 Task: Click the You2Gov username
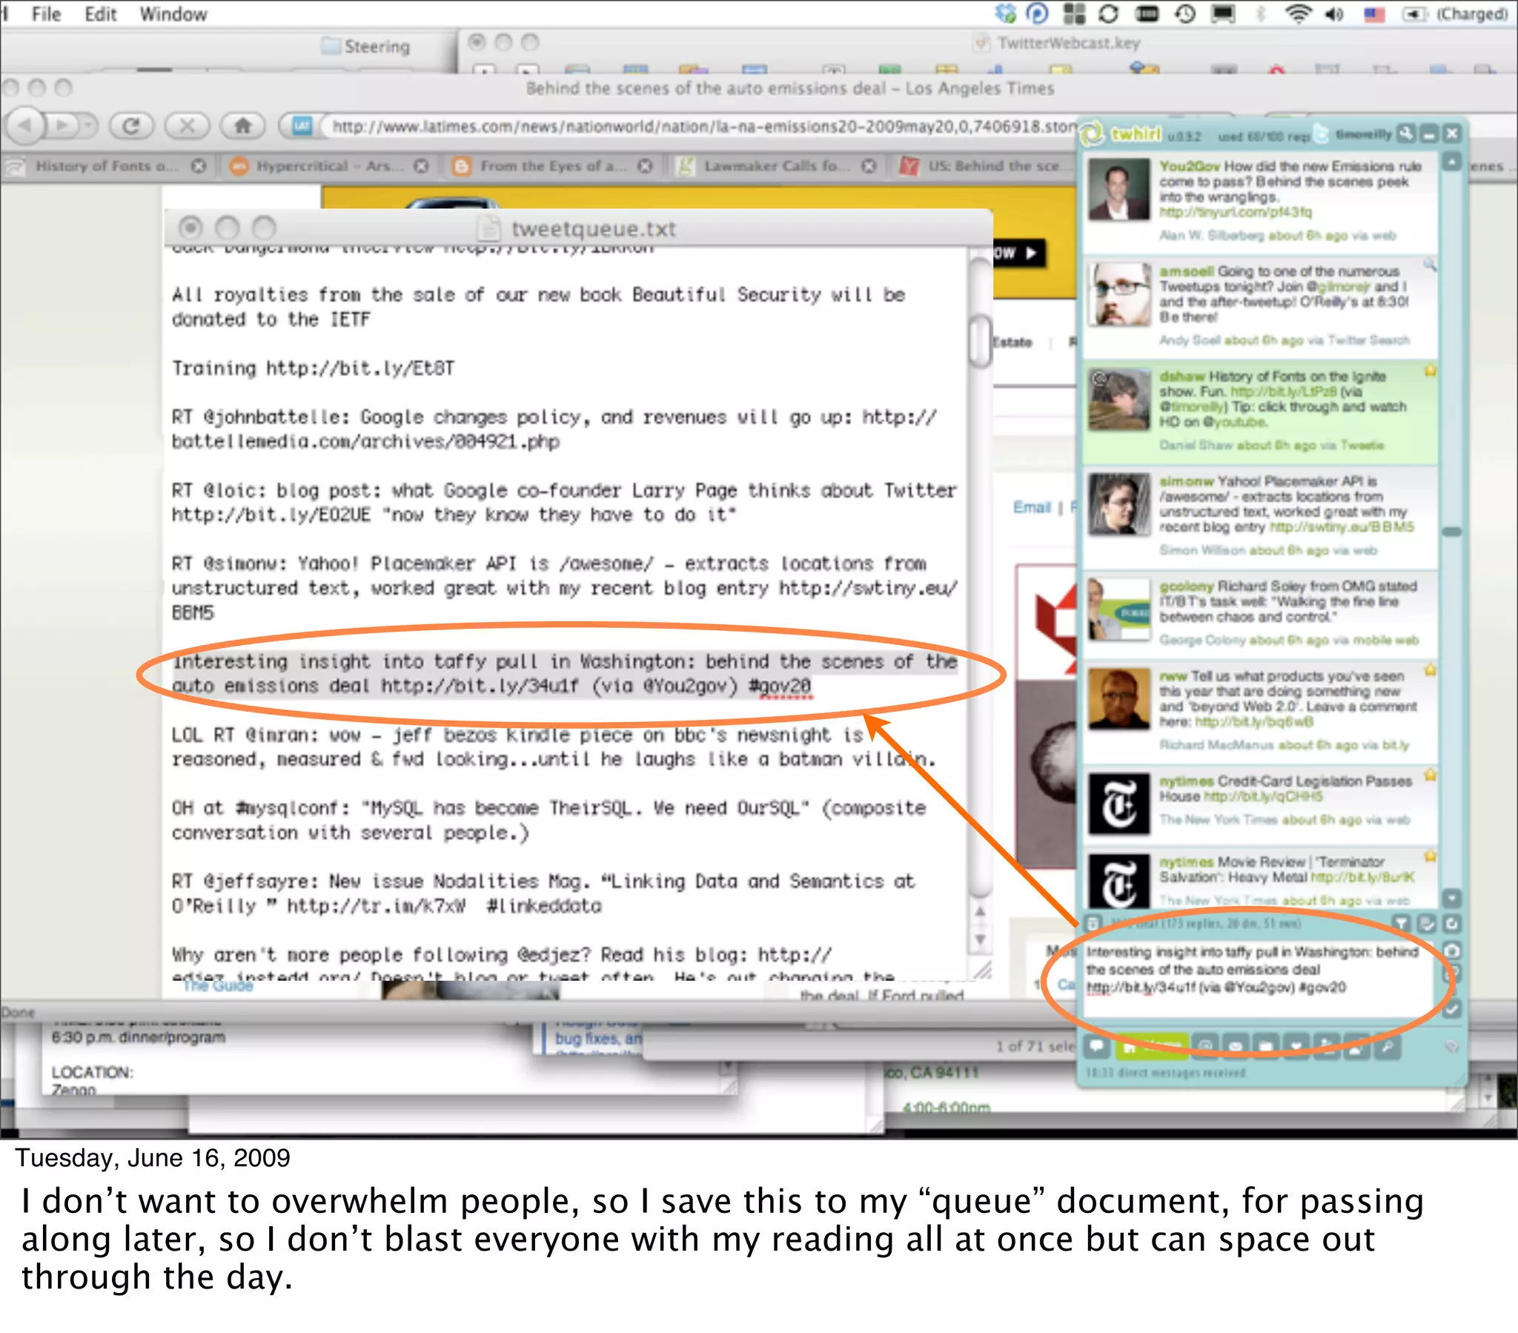pyautogui.click(x=1190, y=166)
